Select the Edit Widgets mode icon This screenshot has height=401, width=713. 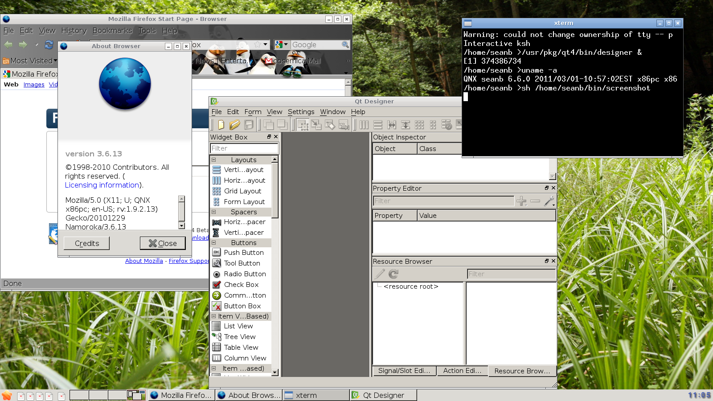click(x=303, y=125)
